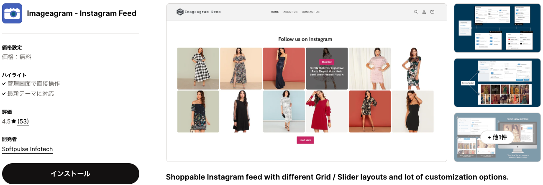Click the + 他1件 more images thumbnail
Viewport: 543px width, 185px height.
(x=497, y=137)
